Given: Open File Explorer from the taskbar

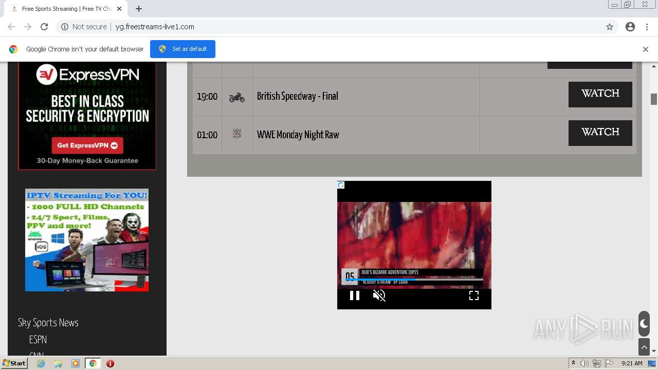Looking at the screenshot, I should click(x=58, y=363).
